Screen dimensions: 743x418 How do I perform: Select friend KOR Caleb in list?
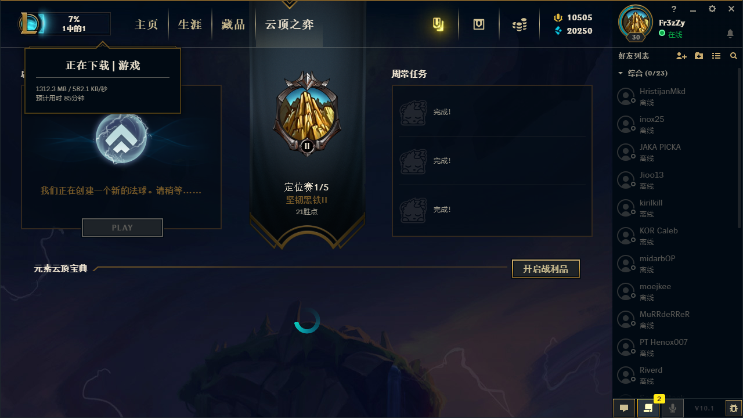point(671,235)
